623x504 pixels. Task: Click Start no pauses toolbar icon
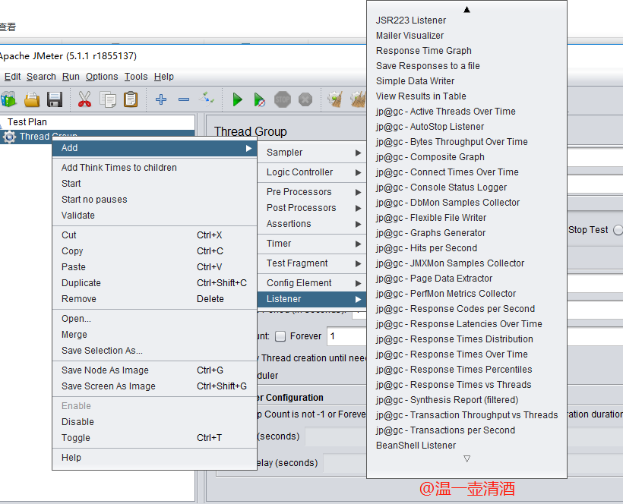point(259,99)
